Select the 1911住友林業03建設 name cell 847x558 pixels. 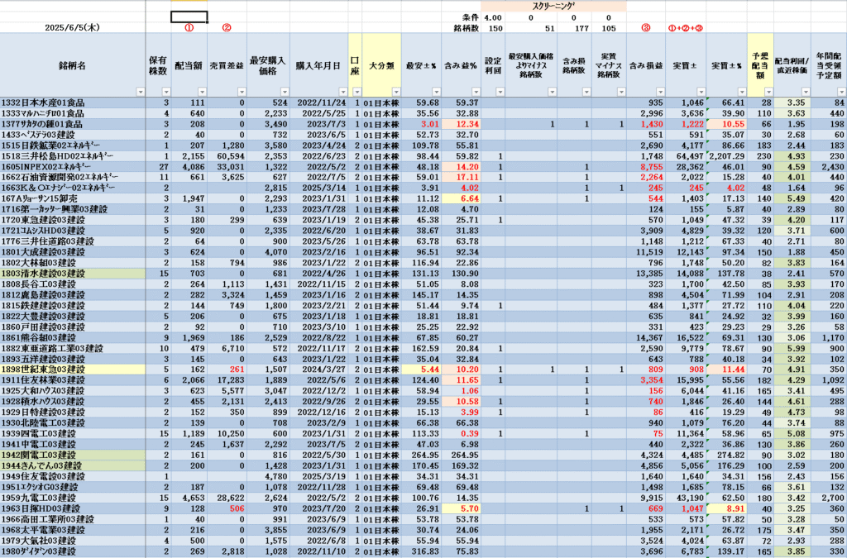pos(73,380)
